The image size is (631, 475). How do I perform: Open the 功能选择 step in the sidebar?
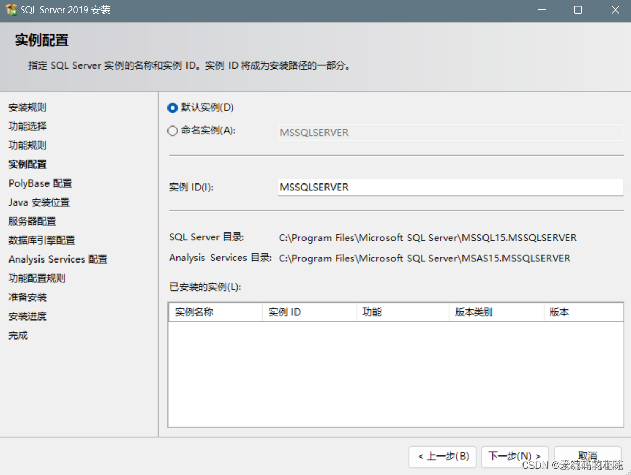27,126
